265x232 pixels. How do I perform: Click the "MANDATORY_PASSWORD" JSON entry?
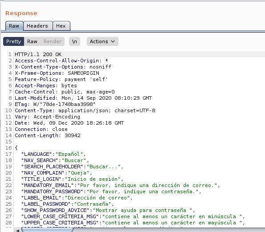coord(111,191)
